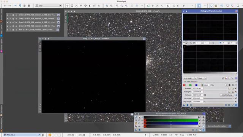
Task: Click the horizontal zoom stepper in HistogramTransformation
Action: pyautogui.click(x=199, y=43)
